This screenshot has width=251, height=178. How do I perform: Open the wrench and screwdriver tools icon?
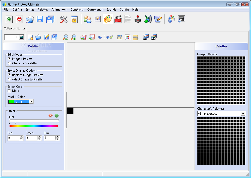(x=64, y=19)
